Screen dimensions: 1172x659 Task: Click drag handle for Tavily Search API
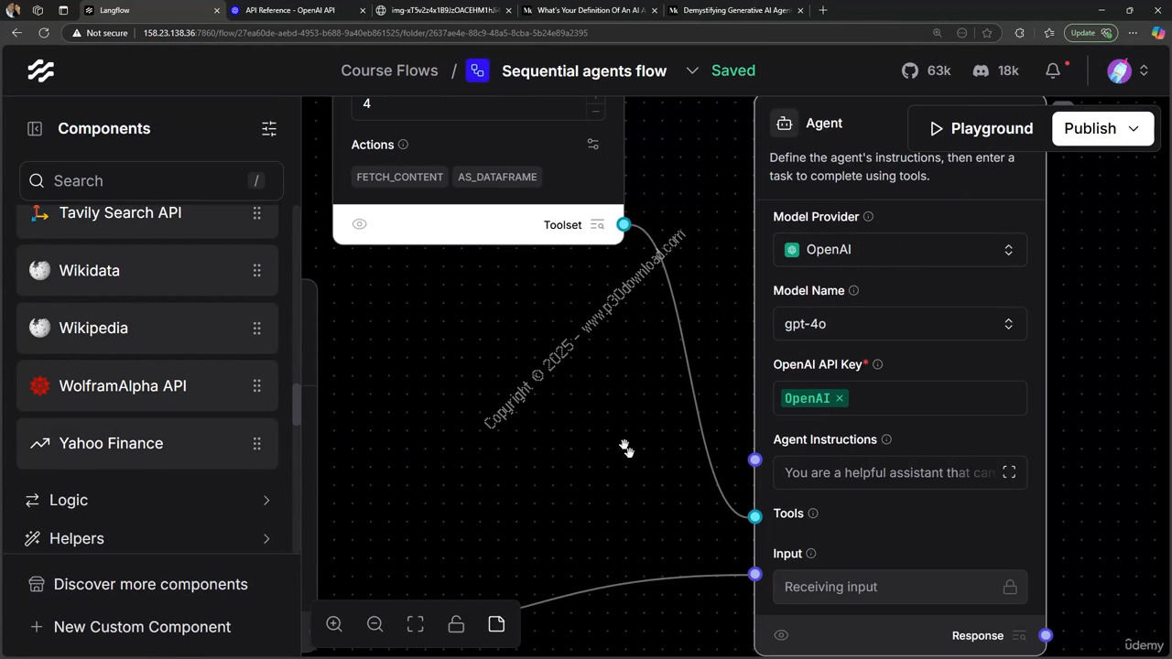coord(257,213)
